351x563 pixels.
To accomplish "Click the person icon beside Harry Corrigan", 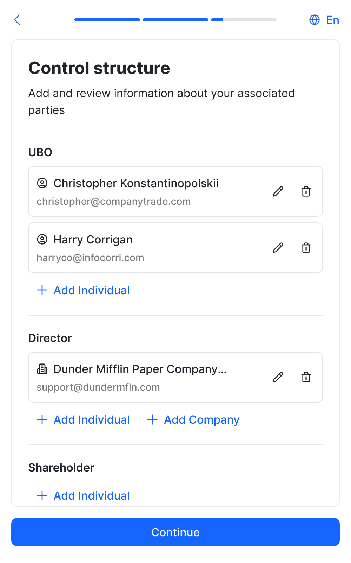I will pos(42,240).
